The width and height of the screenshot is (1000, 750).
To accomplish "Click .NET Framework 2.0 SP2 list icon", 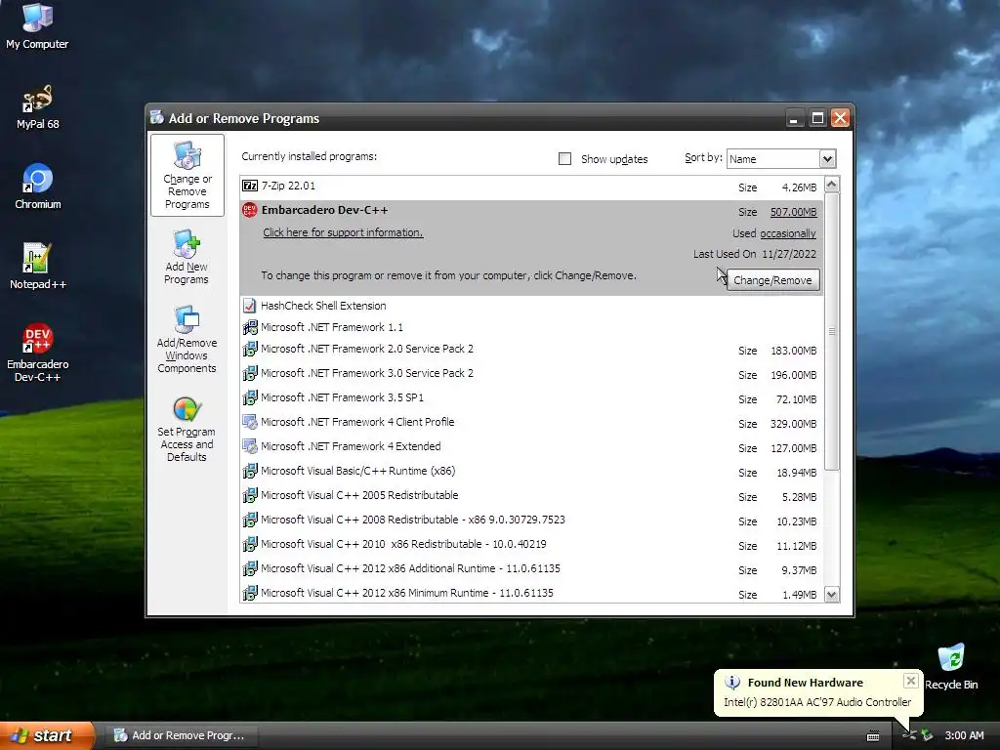I will (250, 350).
